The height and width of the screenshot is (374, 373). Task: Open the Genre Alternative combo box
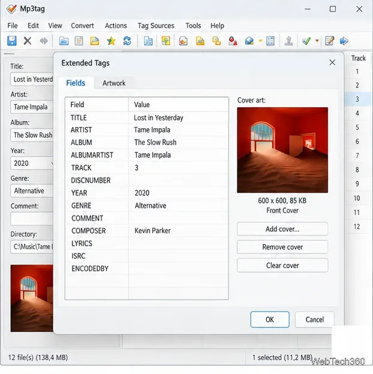click(x=32, y=191)
